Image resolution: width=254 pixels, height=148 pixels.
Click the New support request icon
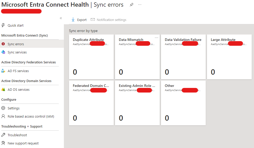pos(3,143)
